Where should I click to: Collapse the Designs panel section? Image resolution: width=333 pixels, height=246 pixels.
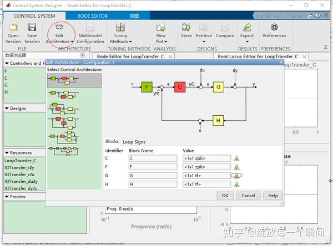coord(7,109)
